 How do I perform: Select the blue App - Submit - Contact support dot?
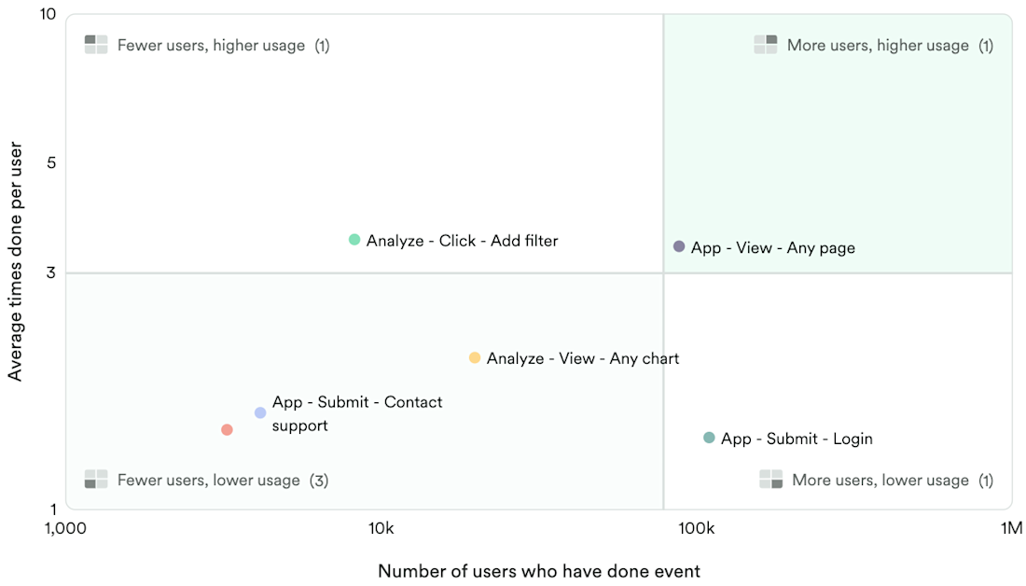pos(260,412)
